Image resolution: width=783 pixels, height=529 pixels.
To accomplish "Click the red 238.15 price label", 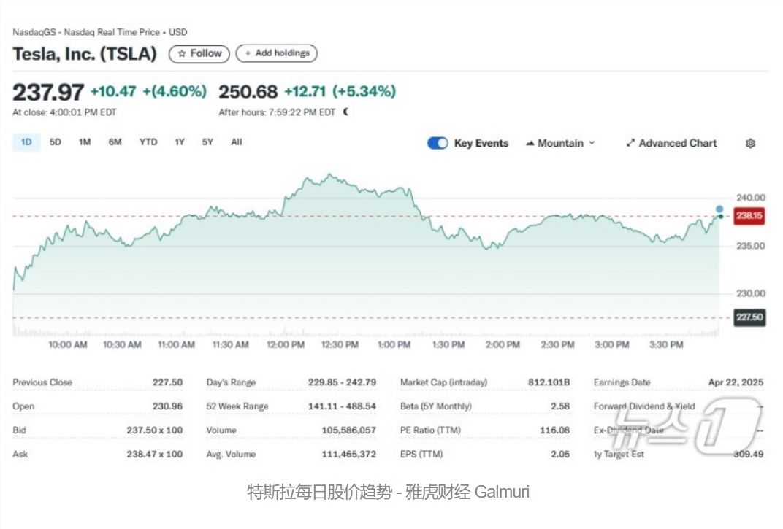I will [x=749, y=216].
